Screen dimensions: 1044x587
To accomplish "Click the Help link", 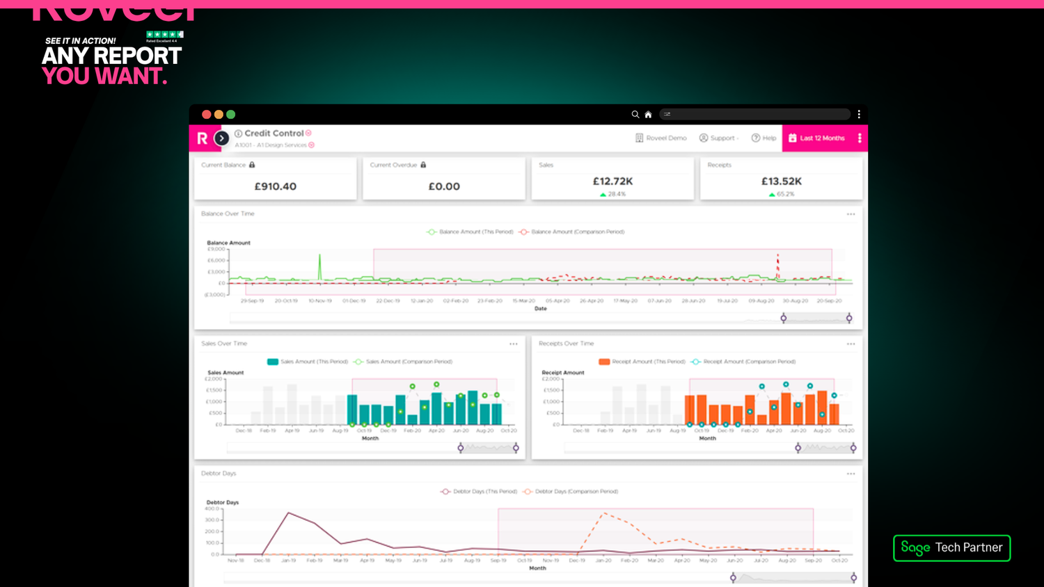I will point(764,138).
